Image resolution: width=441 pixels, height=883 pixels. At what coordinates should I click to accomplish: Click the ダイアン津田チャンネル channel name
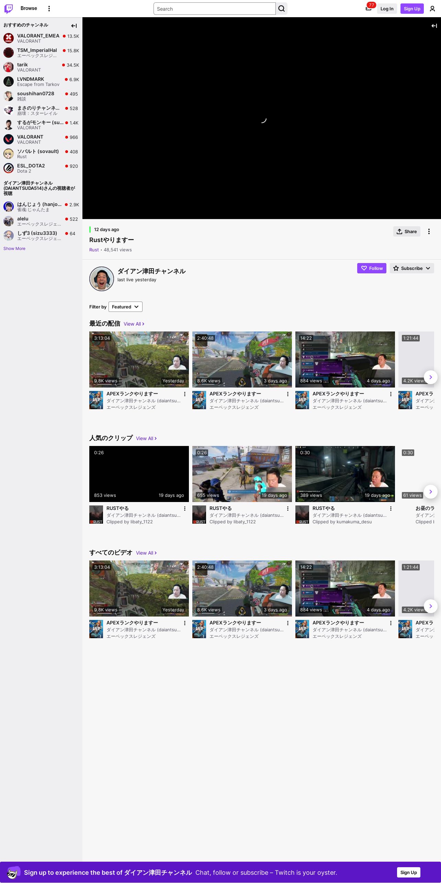coord(151,271)
